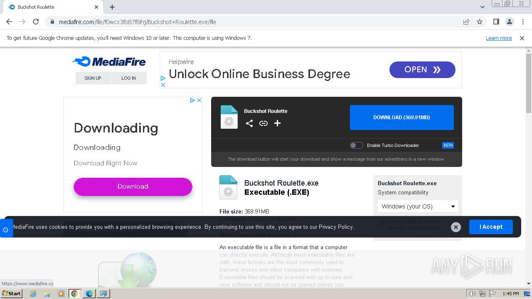Click the browser forward arrow
The width and height of the screenshot is (532, 299).
[22, 22]
